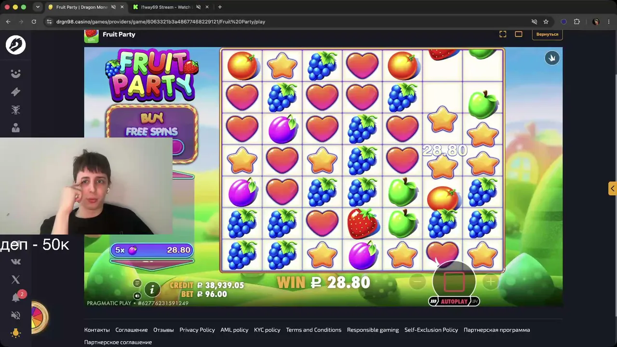
Task: Open the Chrome three-dot menu
Action: pos(609,22)
